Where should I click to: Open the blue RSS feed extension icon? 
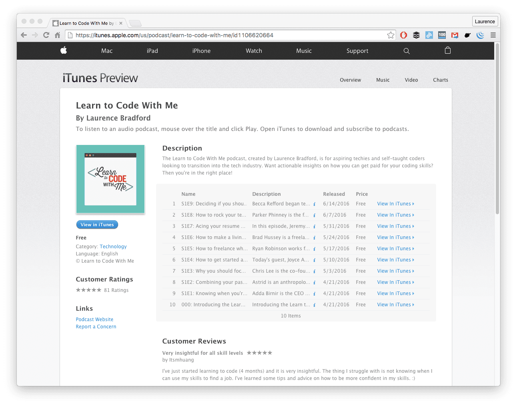pos(429,35)
